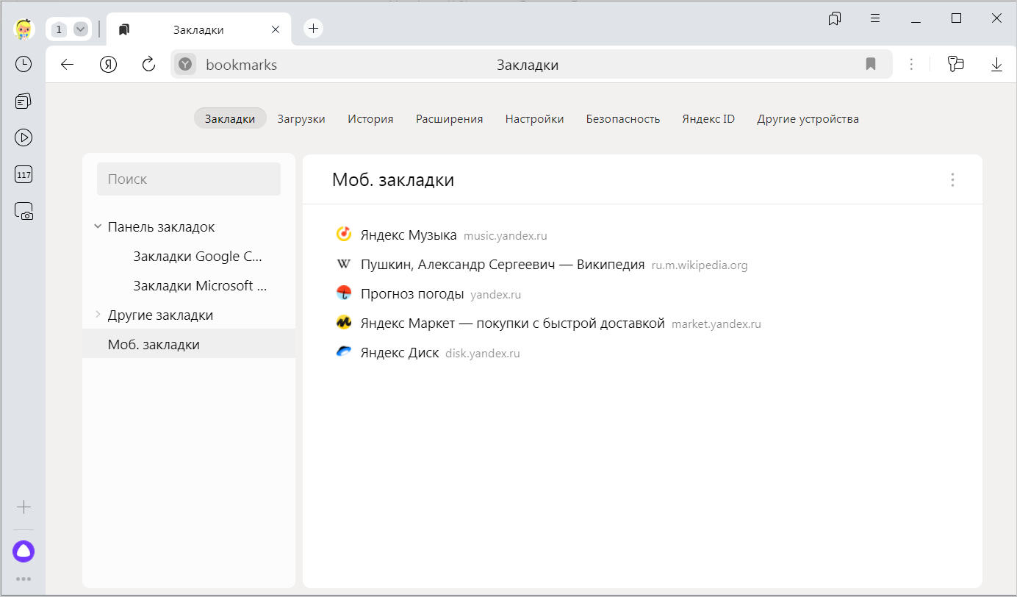This screenshot has height=597, width=1017.
Task: Click the site icon in address bar
Action: (186, 65)
